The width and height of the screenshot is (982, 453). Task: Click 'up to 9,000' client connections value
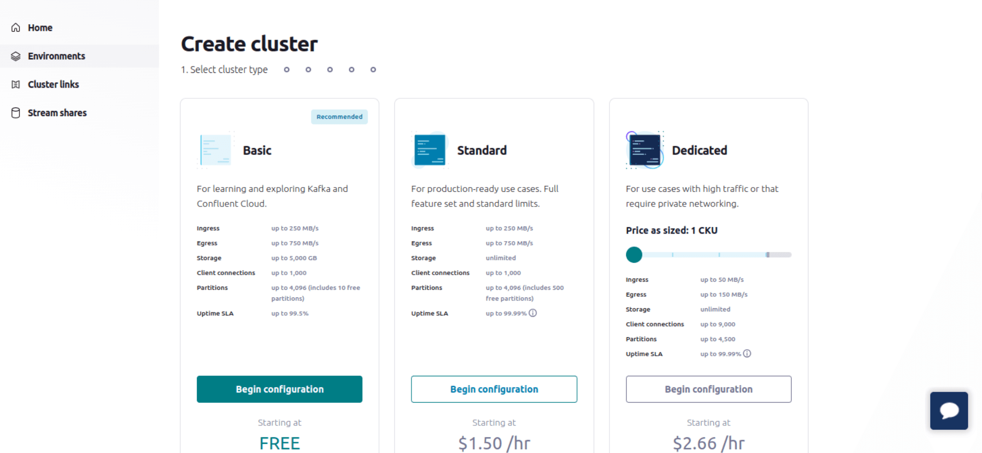[x=718, y=324]
